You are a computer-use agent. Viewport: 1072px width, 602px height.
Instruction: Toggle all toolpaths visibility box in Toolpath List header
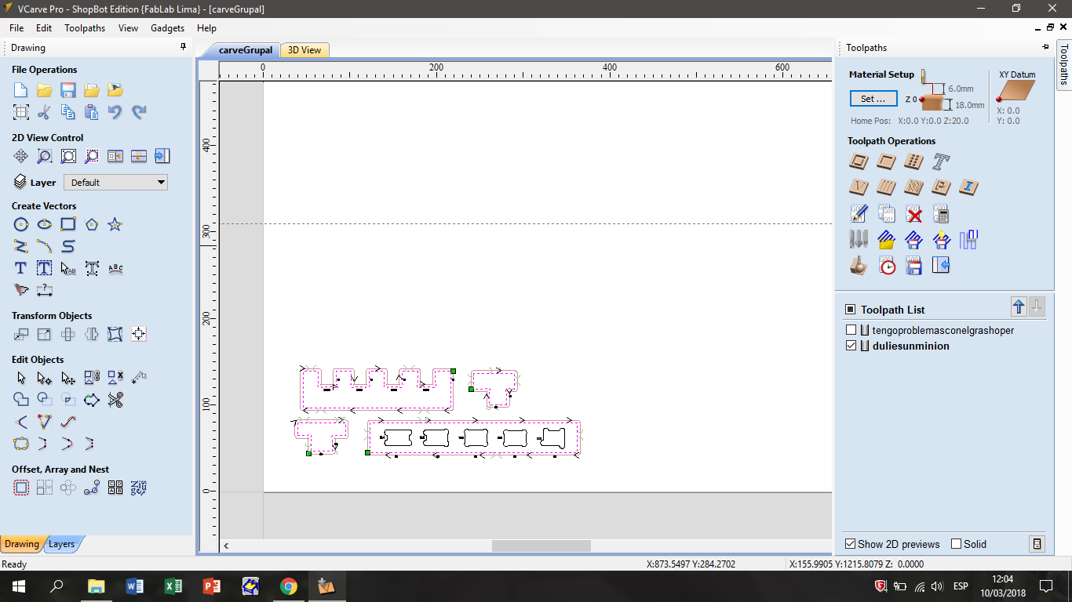(x=850, y=310)
